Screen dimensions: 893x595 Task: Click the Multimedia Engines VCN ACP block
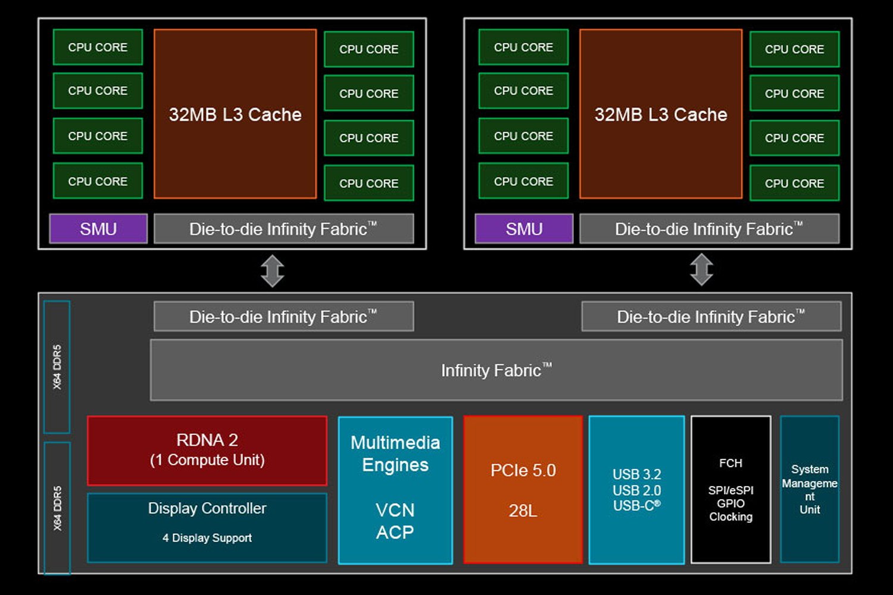pos(395,489)
